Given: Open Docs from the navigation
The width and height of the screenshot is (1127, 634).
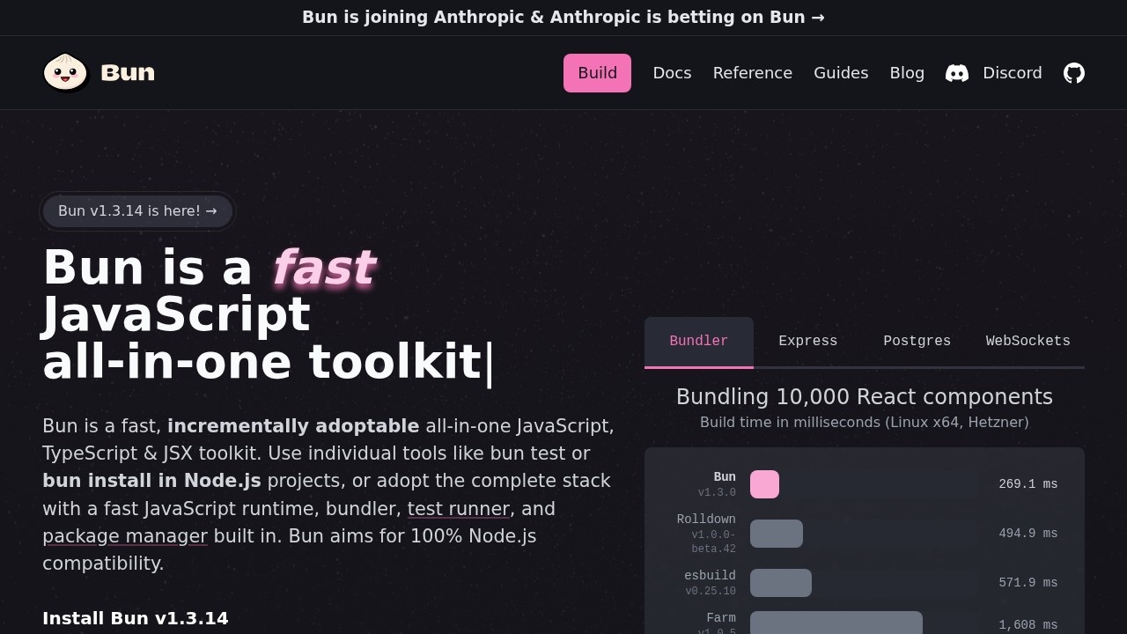Looking at the screenshot, I should click(672, 73).
